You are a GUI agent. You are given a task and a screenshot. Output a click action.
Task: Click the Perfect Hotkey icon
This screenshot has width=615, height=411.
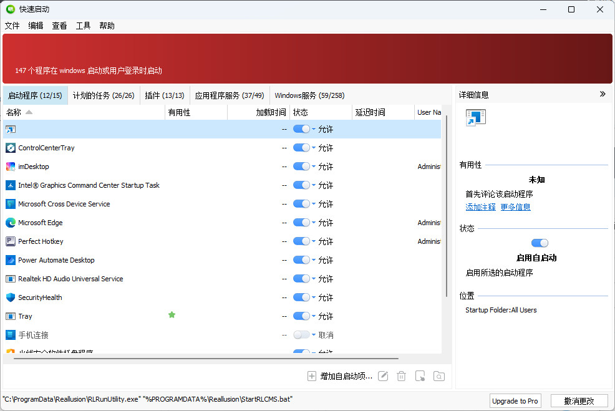[x=11, y=241]
